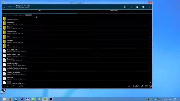Viewport: 180px width, 101px height.
Task: Open the ppp folder
Action: tap(77, 37)
